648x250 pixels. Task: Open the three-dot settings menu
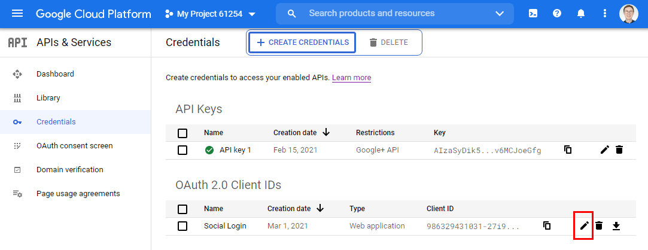[605, 14]
